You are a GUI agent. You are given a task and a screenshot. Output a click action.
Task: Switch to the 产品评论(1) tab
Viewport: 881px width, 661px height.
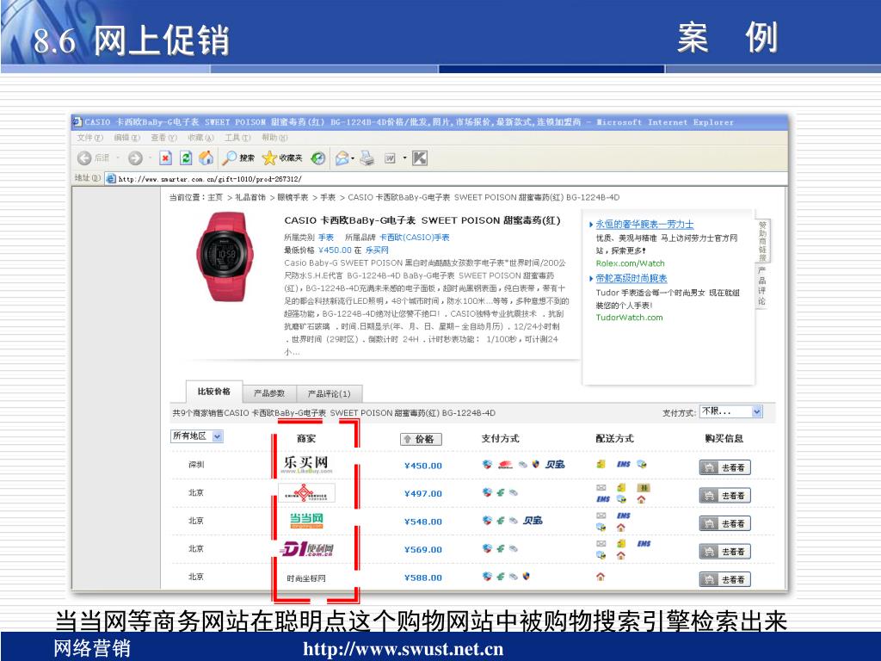[329, 393]
